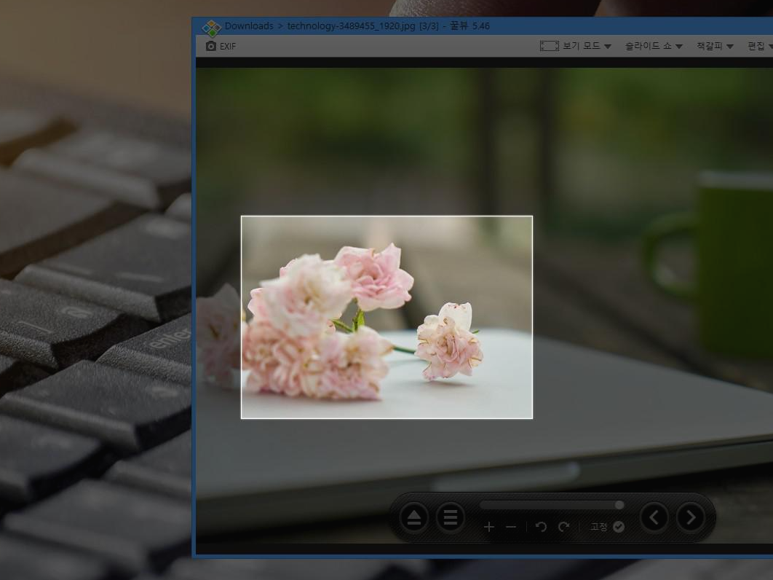Click the Honeyview app logo icon
This screenshot has width=773, height=580.
212,28
